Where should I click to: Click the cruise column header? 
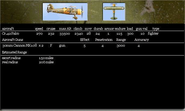51,29
